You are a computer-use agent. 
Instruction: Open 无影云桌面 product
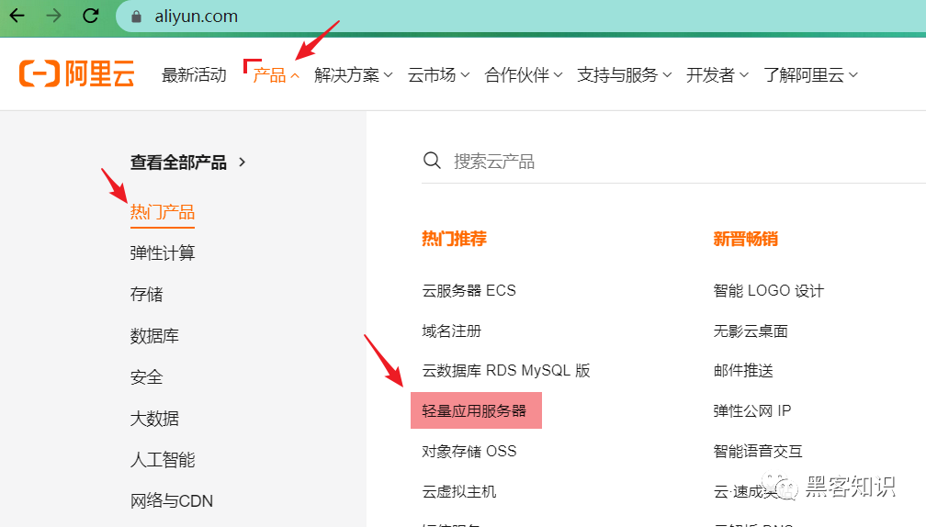[x=750, y=331]
